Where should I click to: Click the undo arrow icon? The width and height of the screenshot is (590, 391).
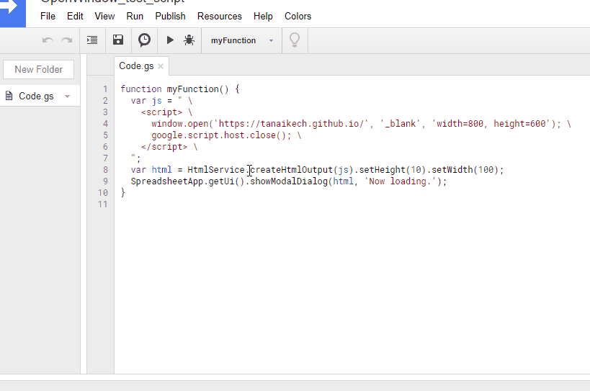(x=48, y=40)
